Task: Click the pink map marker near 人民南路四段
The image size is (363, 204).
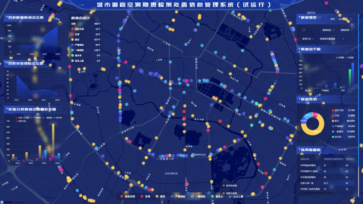Action: tap(187, 184)
